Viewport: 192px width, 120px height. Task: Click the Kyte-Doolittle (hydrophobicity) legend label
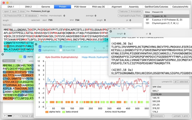click(62, 57)
